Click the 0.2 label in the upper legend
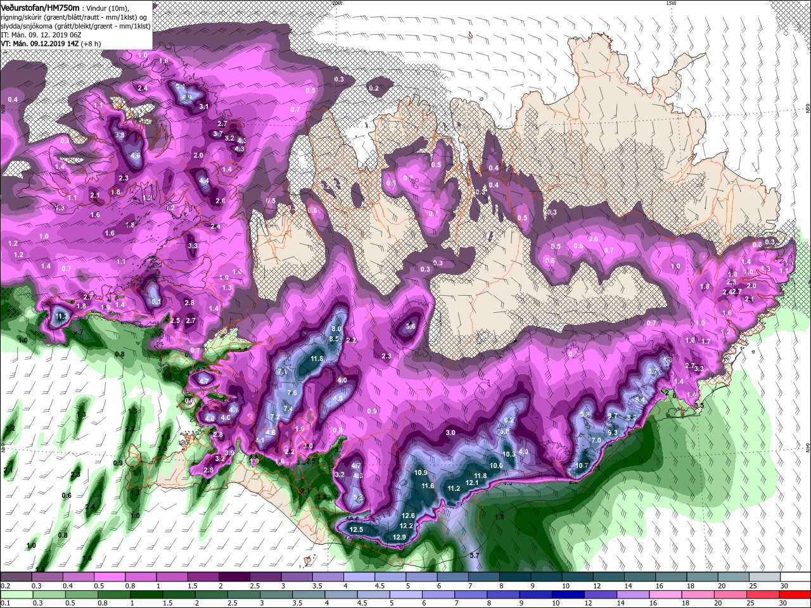 [6, 586]
